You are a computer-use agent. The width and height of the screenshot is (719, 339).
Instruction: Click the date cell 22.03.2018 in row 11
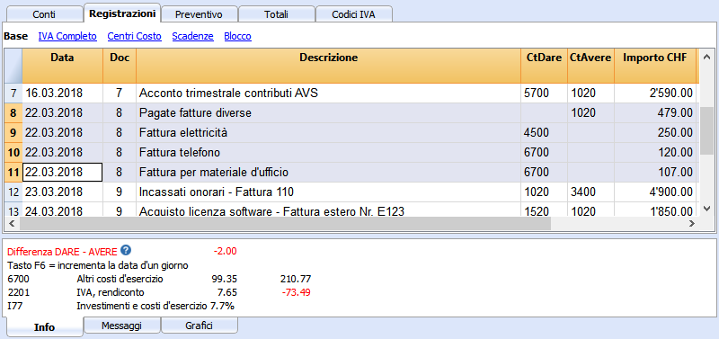[x=62, y=172]
